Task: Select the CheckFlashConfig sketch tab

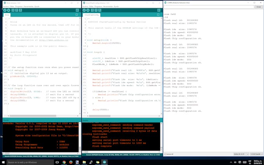Action: 92,15
